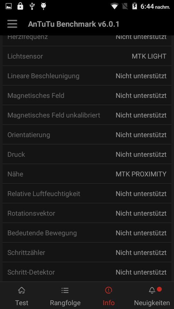Tap the Android debug notification icon
The image size is (174, 309).
[43, 6]
